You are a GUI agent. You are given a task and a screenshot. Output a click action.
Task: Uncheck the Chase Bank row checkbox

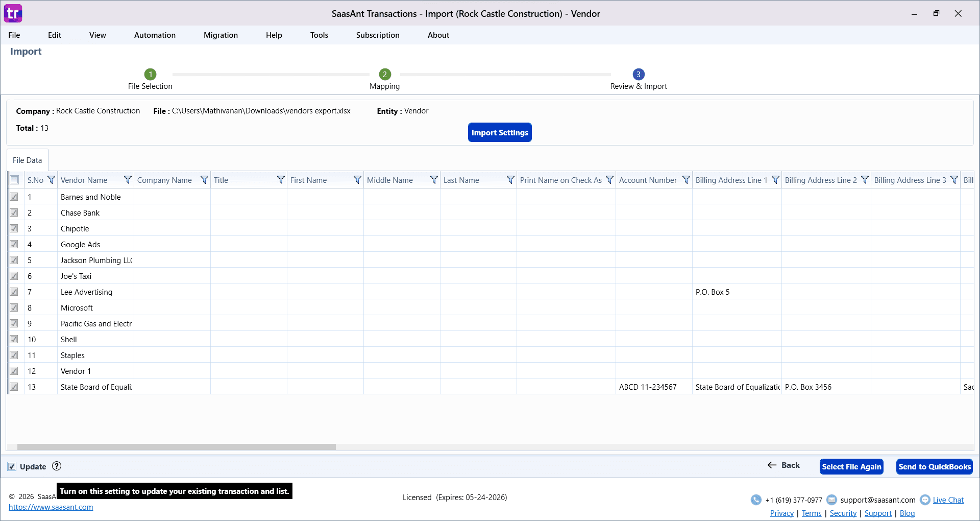(14, 212)
